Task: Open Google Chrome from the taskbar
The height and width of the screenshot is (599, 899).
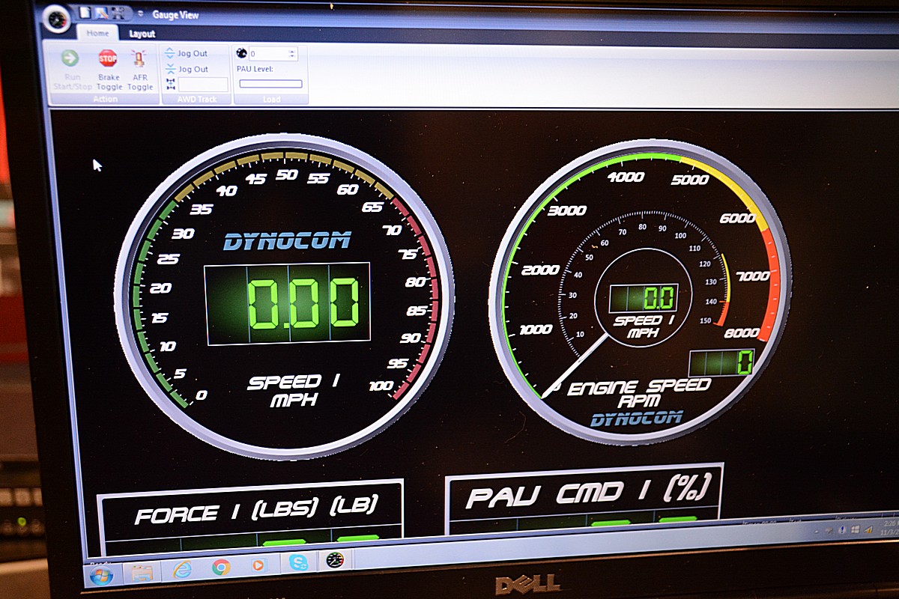Action: [220, 567]
